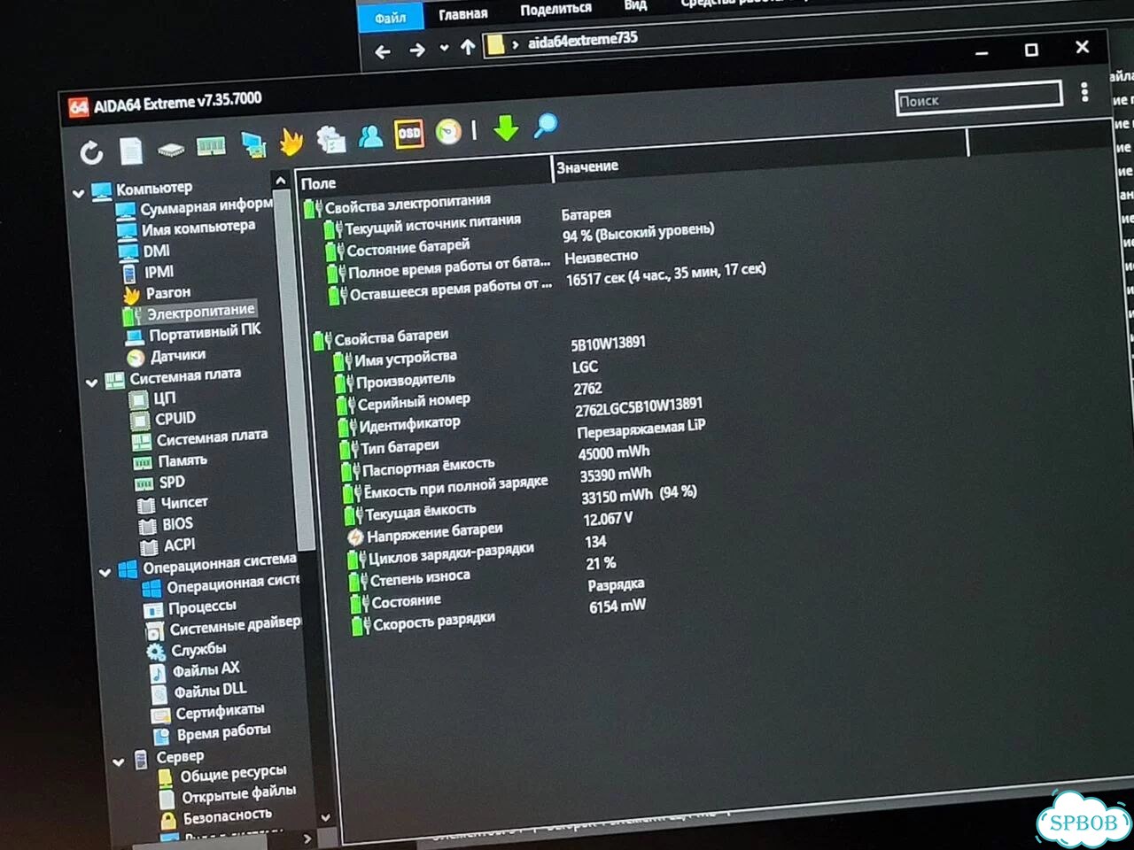The height and width of the screenshot is (850, 1134).
Task: Click the blue user toolbar icon
Action: 370,135
